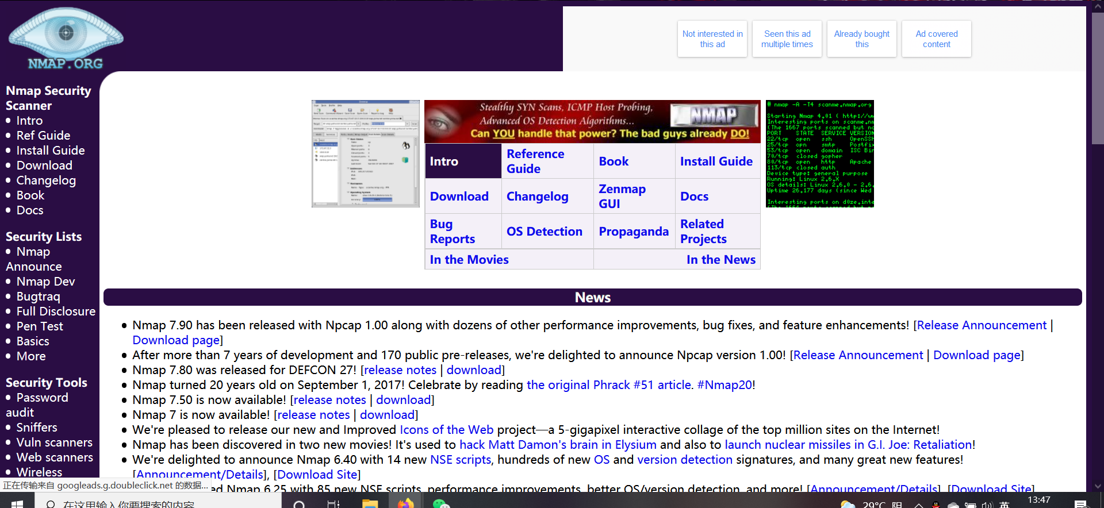This screenshot has height=508, width=1104.
Task: Open Bugtraq list in the sidebar
Action: click(38, 297)
